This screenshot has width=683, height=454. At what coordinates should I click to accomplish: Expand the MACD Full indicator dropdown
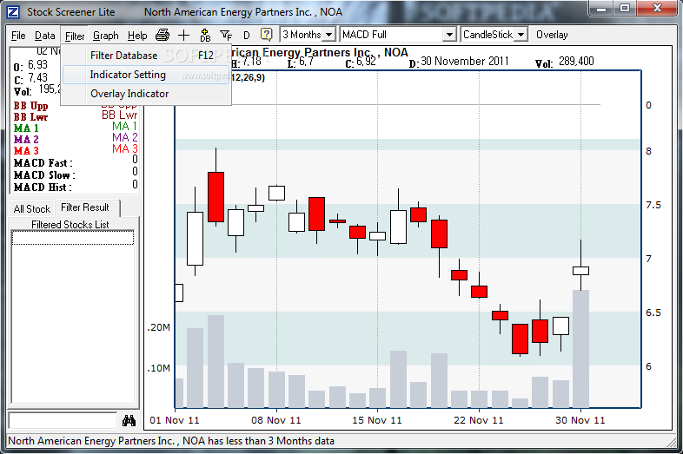[x=449, y=35]
